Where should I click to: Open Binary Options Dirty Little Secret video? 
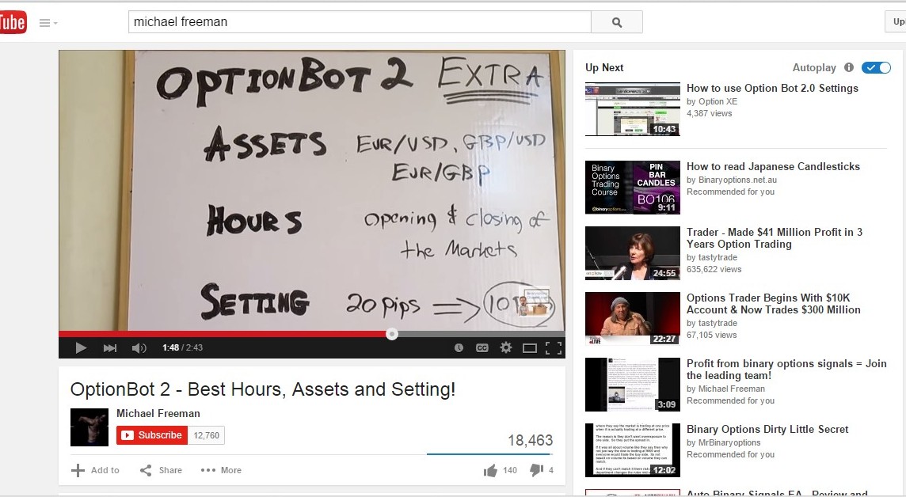point(767,430)
